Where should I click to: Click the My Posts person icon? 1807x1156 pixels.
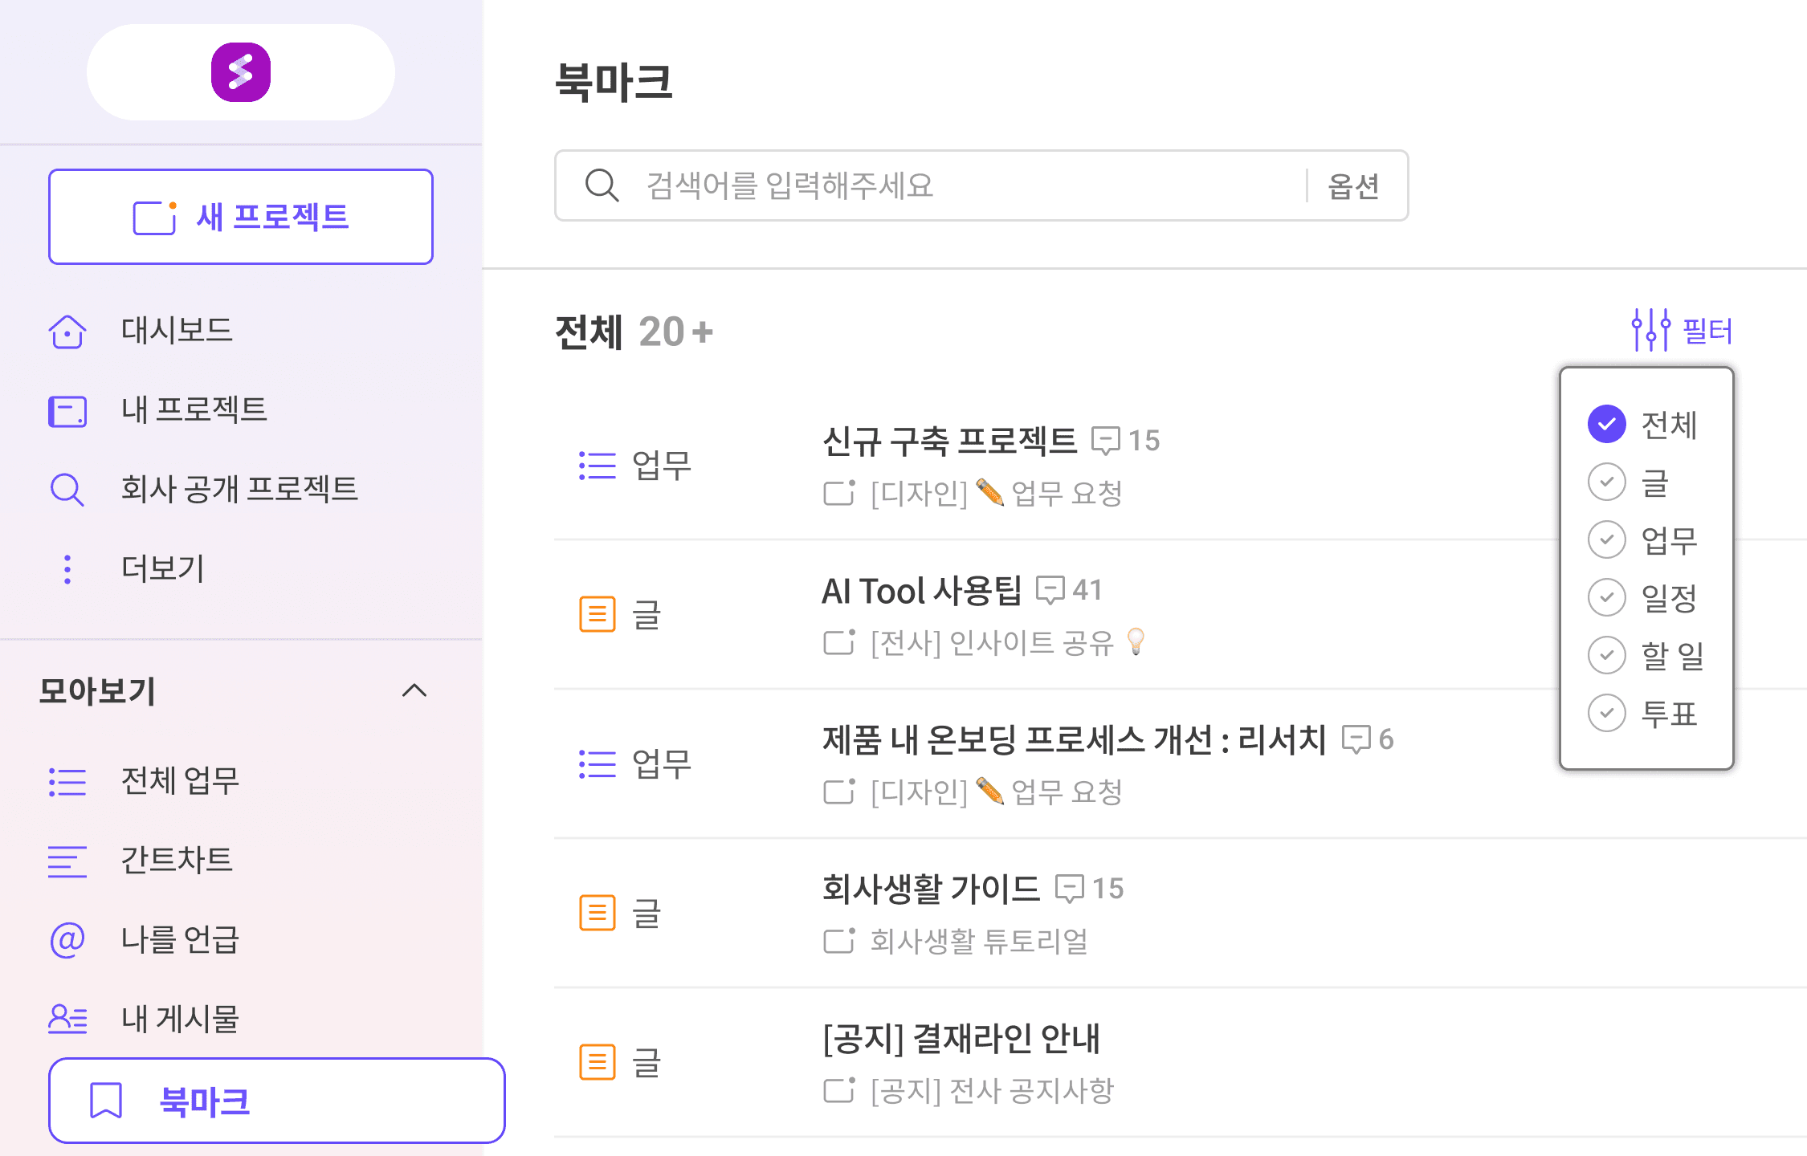(67, 1020)
